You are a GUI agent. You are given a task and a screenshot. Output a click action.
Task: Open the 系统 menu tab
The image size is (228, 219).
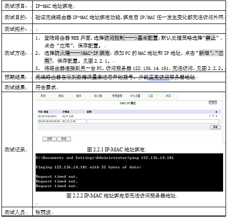[x=43, y=96]
